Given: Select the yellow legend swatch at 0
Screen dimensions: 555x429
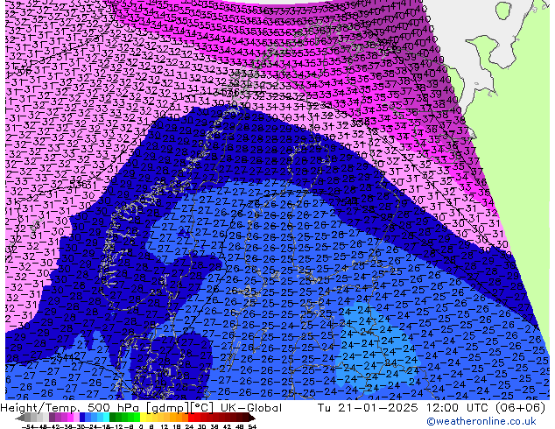Looking at the screenshot, I should [143, 417].
